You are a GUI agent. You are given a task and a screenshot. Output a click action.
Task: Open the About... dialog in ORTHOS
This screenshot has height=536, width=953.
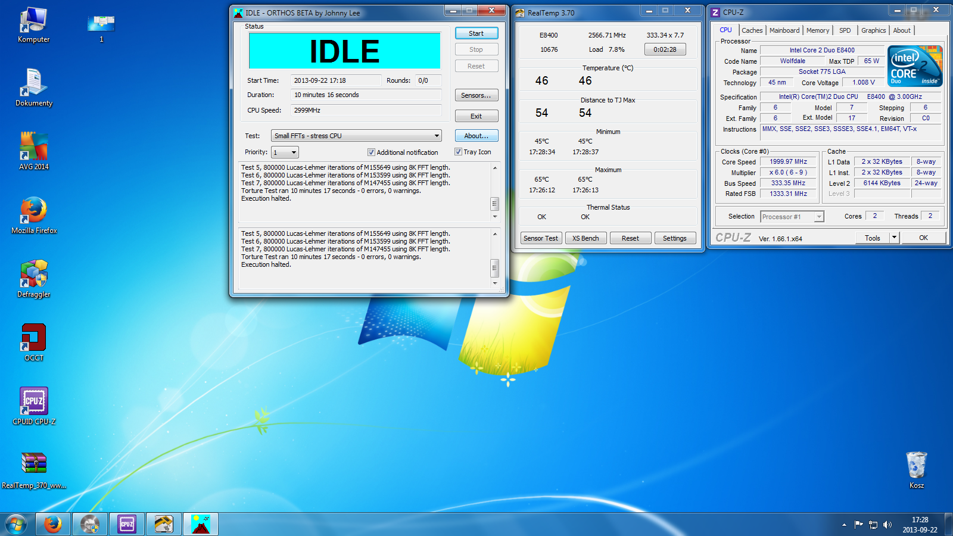click(x=476, y=136)
